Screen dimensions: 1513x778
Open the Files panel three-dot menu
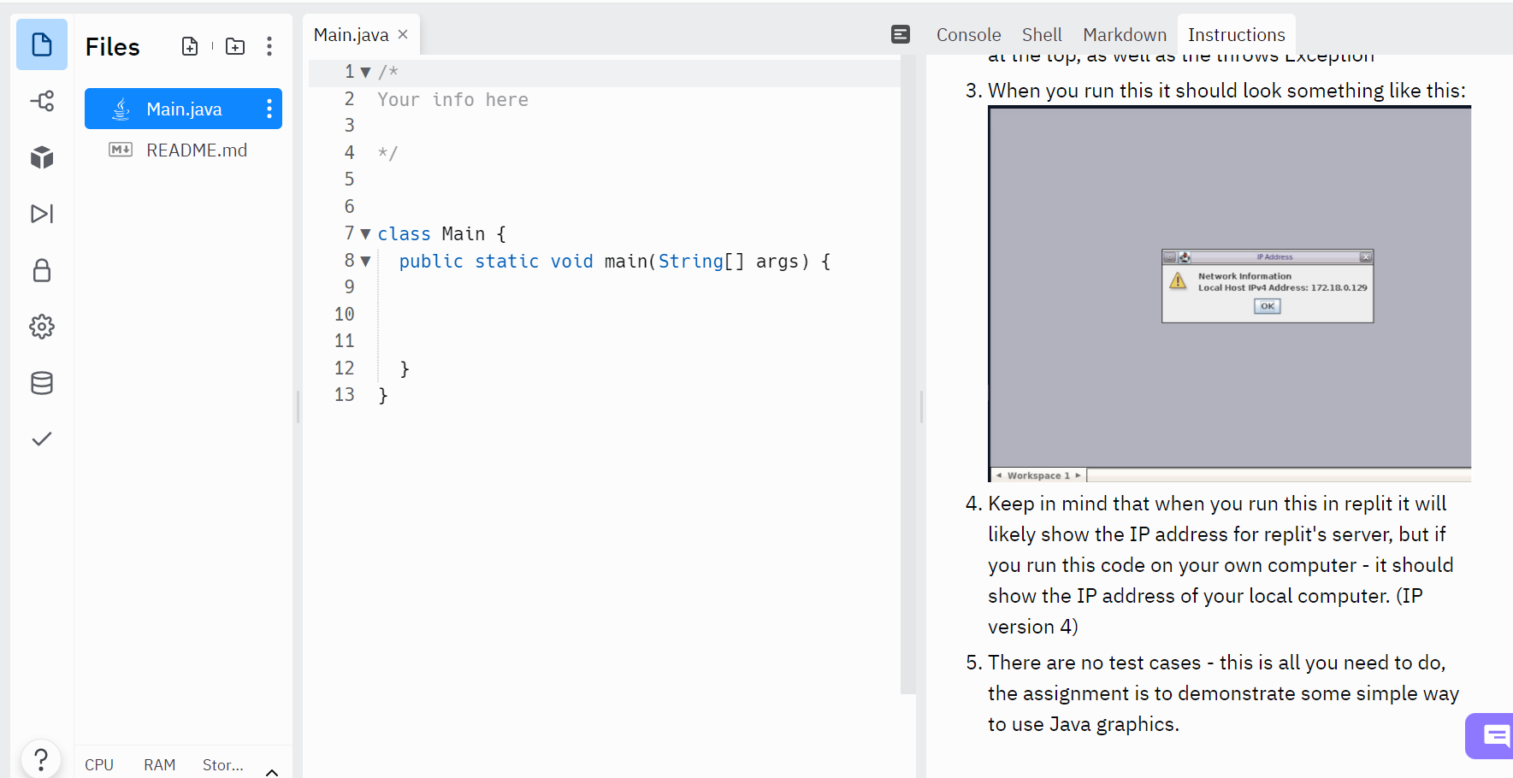click(269, 46)
